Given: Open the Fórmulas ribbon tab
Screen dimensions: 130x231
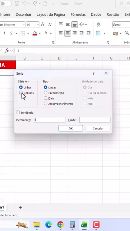Looking at the screenshot, I should click(78, 14).
